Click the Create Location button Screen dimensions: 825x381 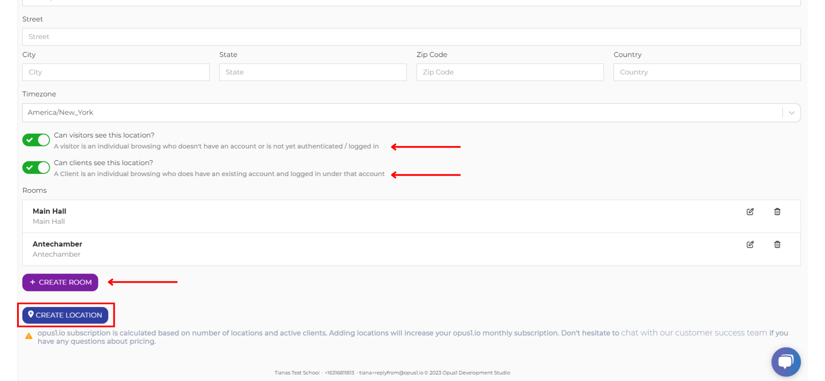65,315
